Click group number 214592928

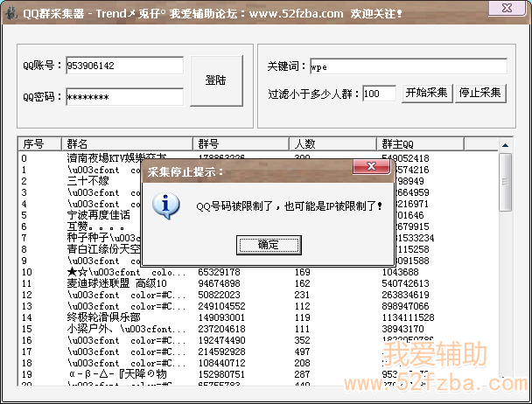(x=221, y=352)
